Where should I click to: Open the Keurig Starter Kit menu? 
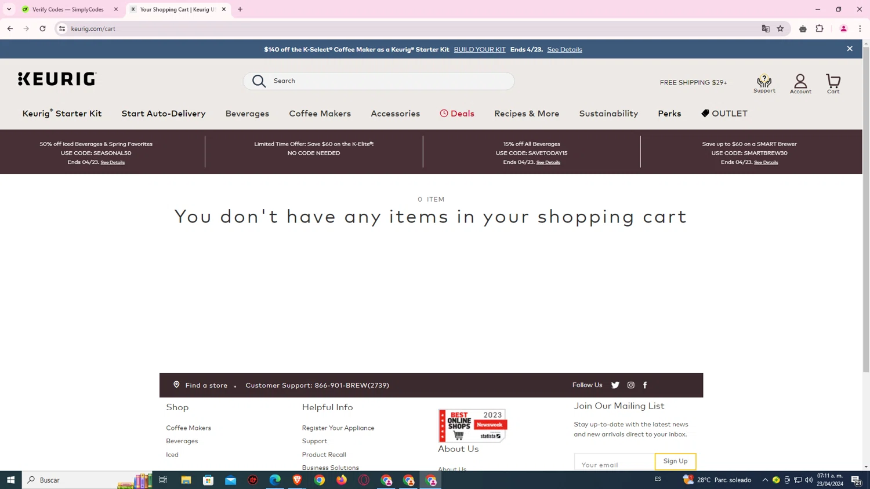coord(62,114)
